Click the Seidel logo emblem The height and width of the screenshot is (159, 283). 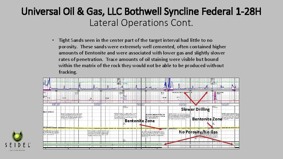17,136
